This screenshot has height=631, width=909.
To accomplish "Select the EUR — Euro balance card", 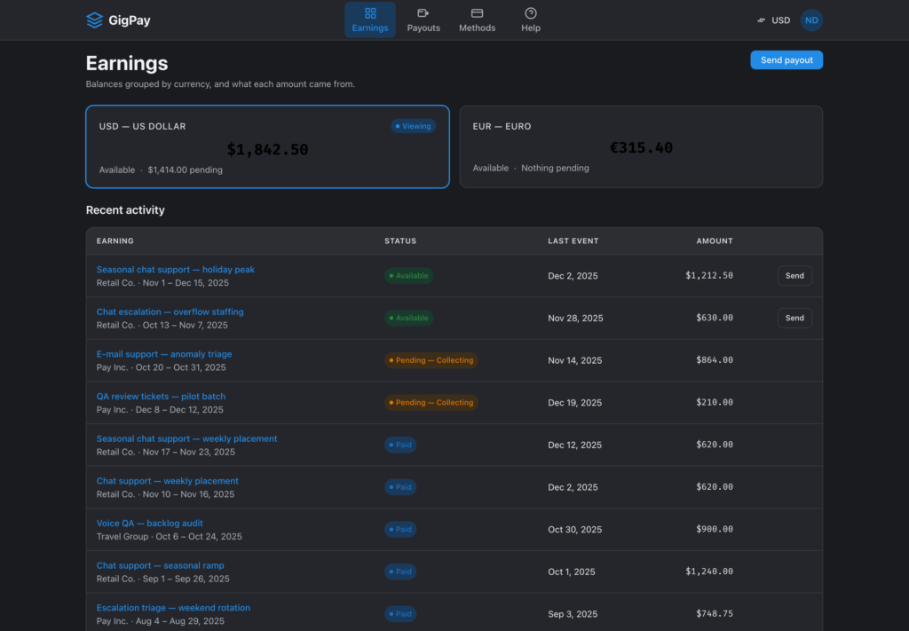I will click(641, 146).
